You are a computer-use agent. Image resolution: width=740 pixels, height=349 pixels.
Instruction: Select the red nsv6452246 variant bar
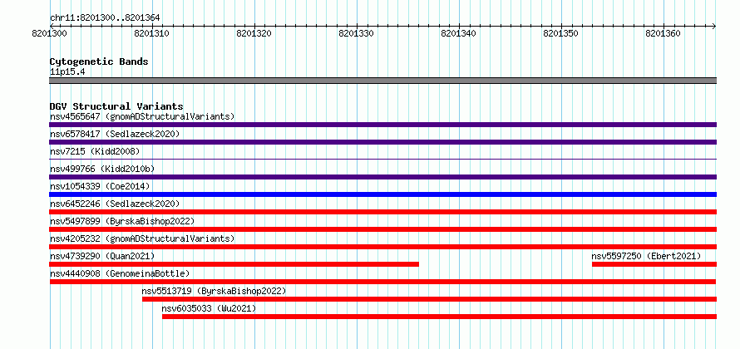point(382,212)
